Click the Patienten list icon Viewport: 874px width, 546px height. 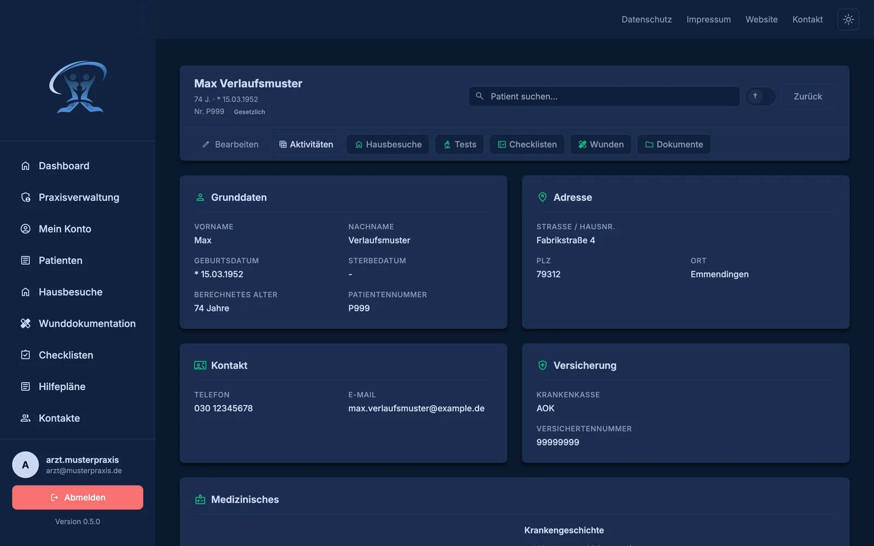(25, 260)
